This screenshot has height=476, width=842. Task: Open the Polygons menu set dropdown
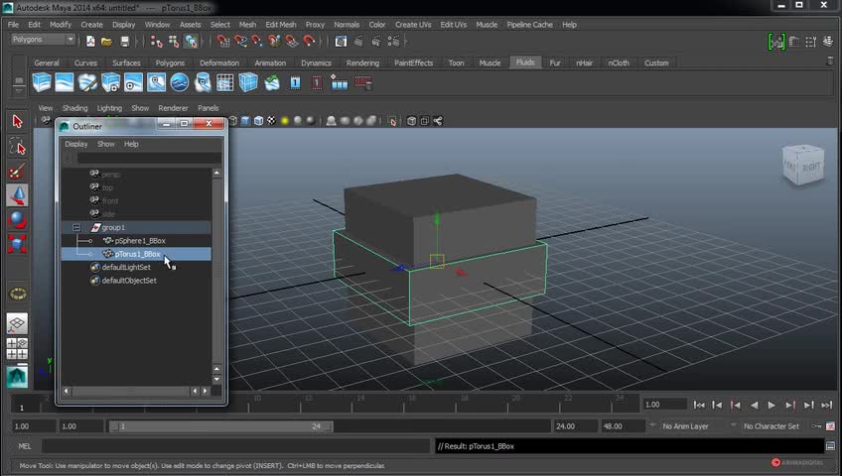tap(43, 40)
